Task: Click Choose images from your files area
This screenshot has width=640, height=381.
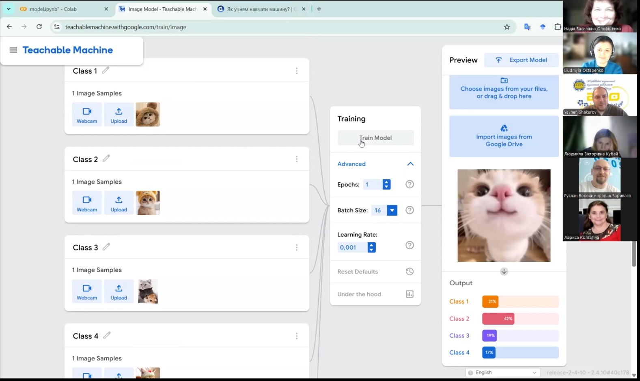Action: (x=504, y=92)
